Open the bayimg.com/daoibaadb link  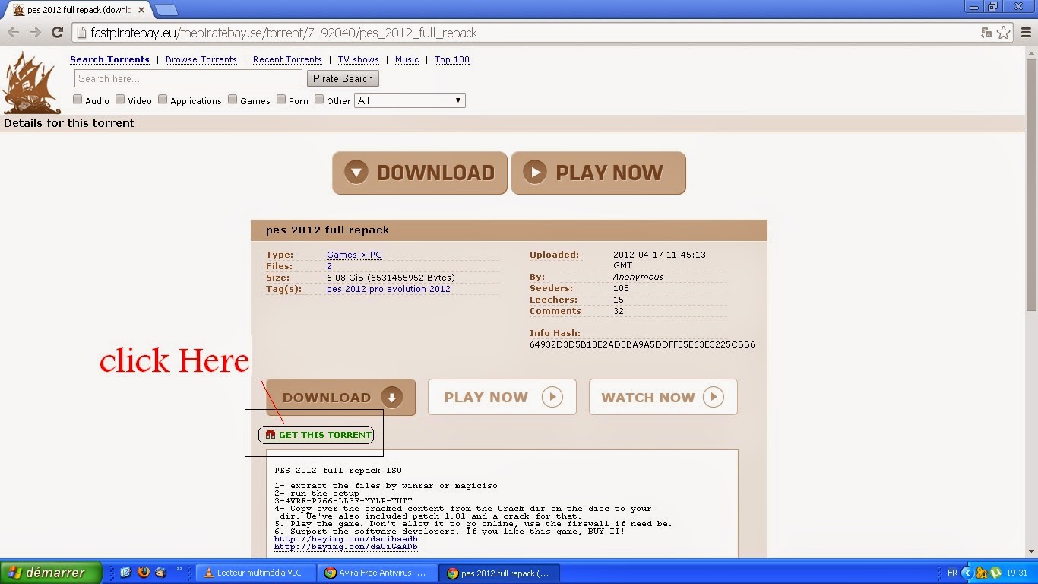(x=346, y=539)
